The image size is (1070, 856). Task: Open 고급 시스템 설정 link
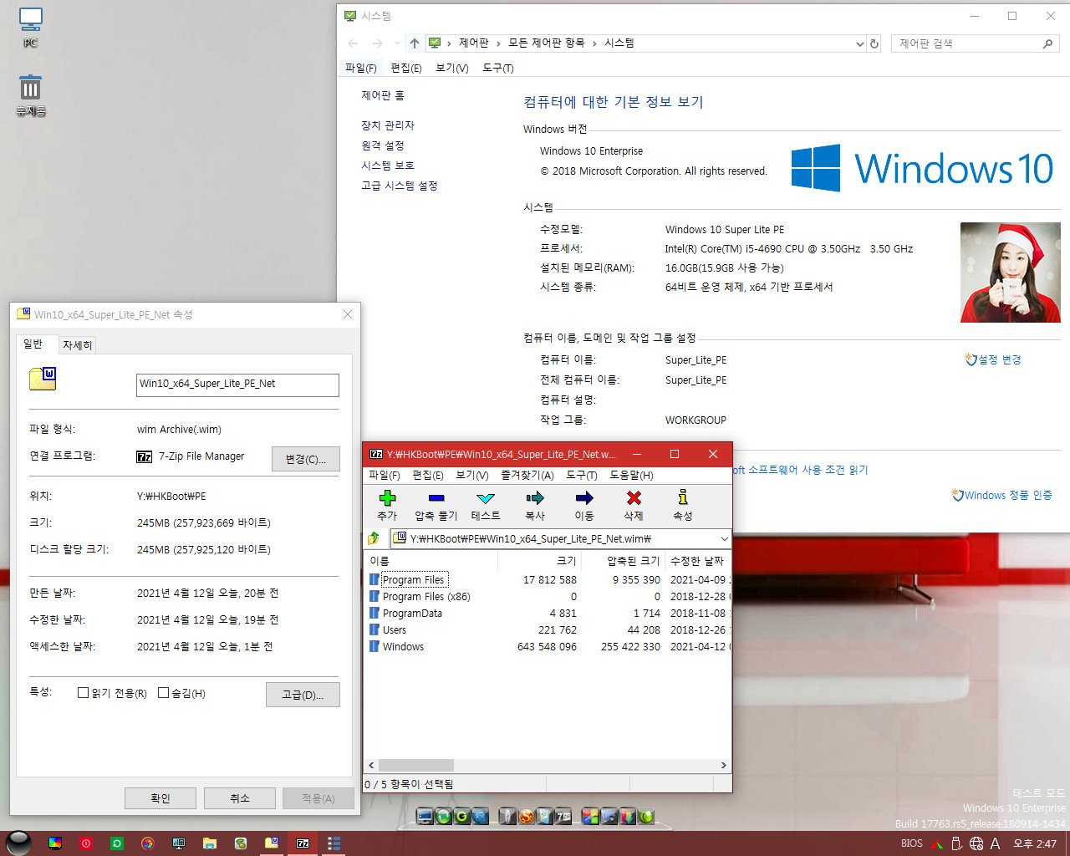point(400,186)
